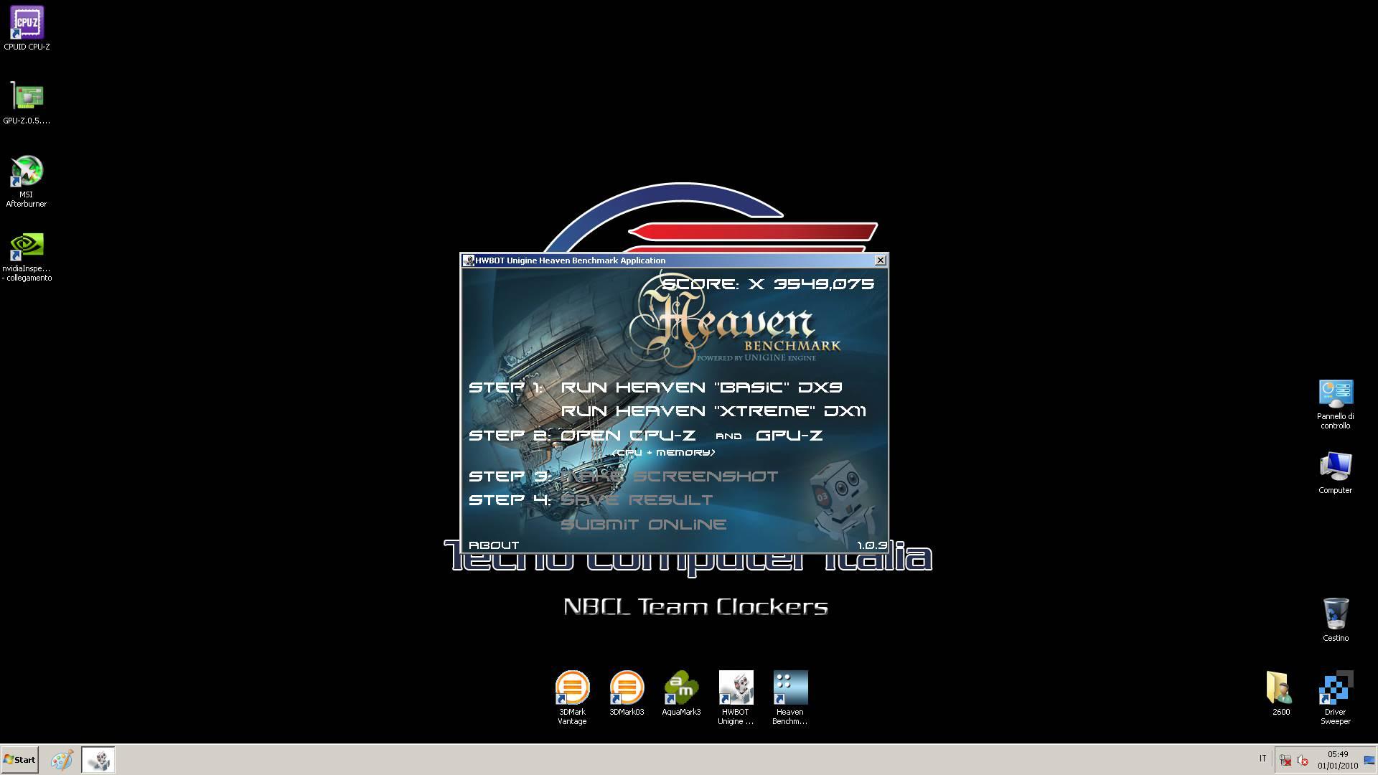Launch MSI Afterburner from the desktop
The width and height of the screenshot is (1378, 775).
tap(27, 181)
